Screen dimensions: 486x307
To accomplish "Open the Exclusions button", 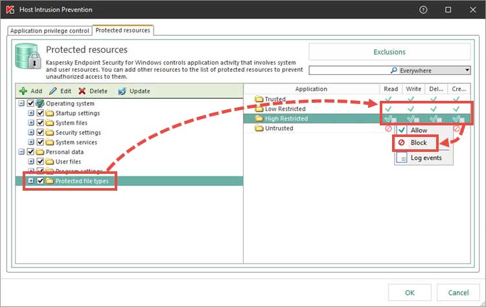I will click(x=389, y=52).
